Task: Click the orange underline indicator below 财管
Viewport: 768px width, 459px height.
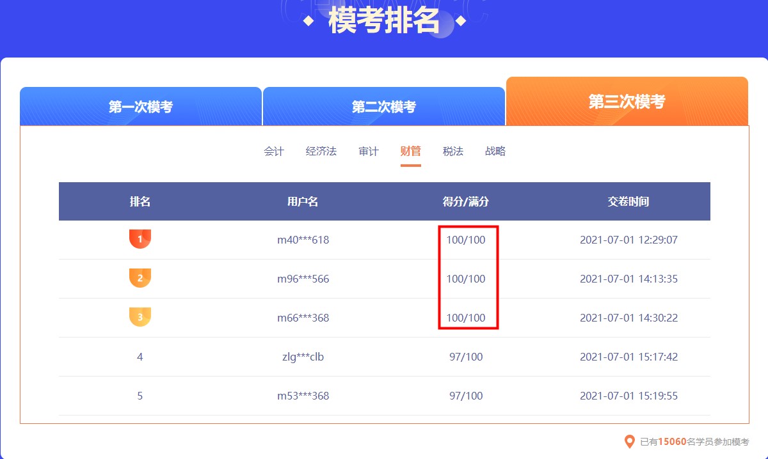Action: 410,164
